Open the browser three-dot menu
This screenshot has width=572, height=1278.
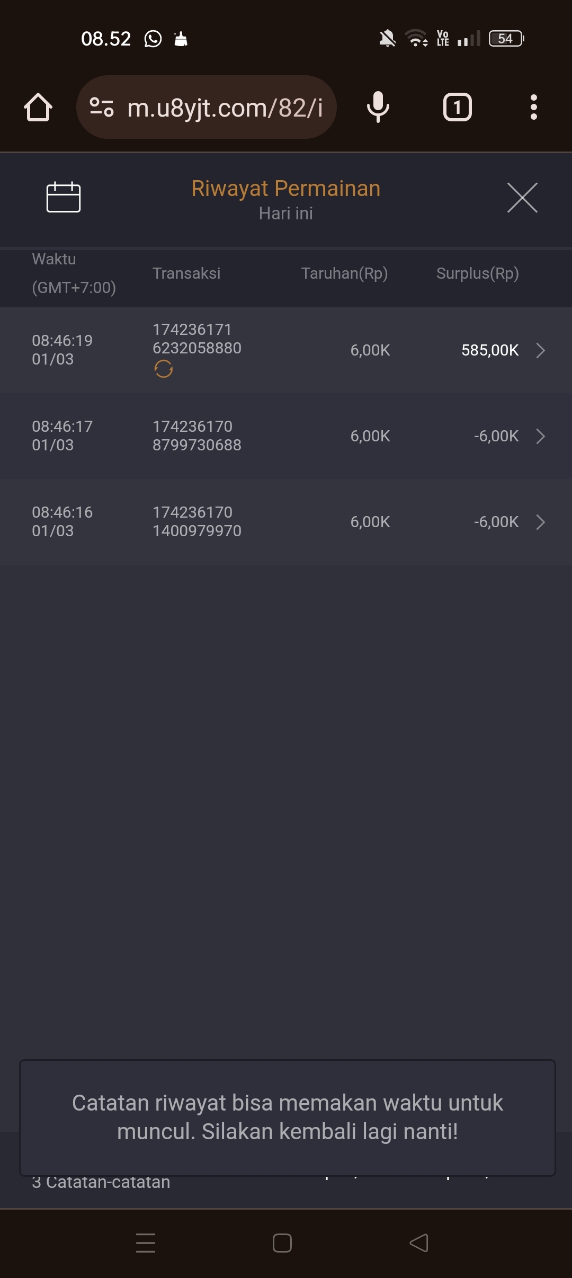click(533, 108)
